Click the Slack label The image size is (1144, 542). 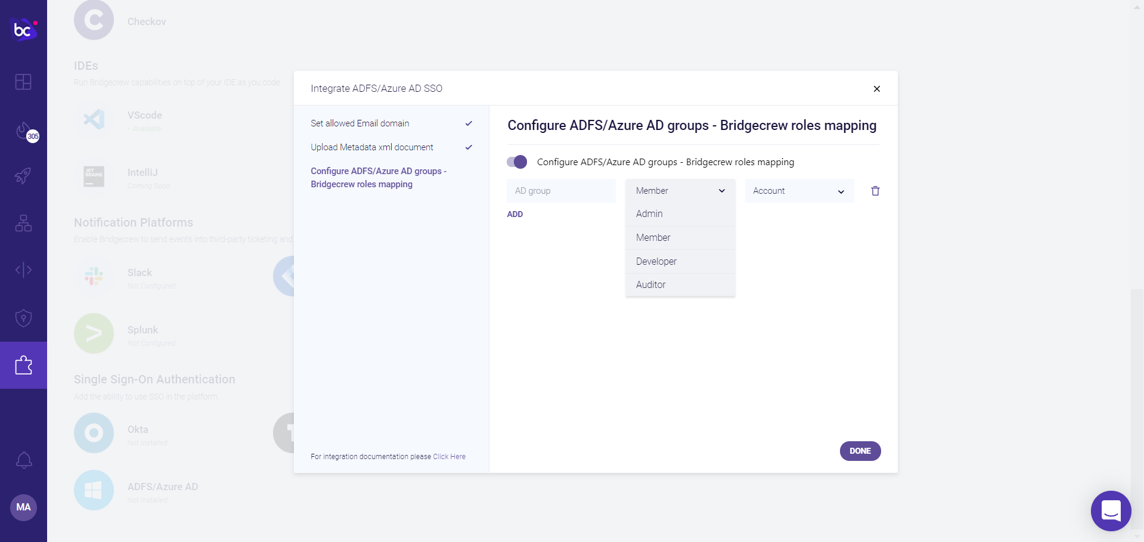139,272
